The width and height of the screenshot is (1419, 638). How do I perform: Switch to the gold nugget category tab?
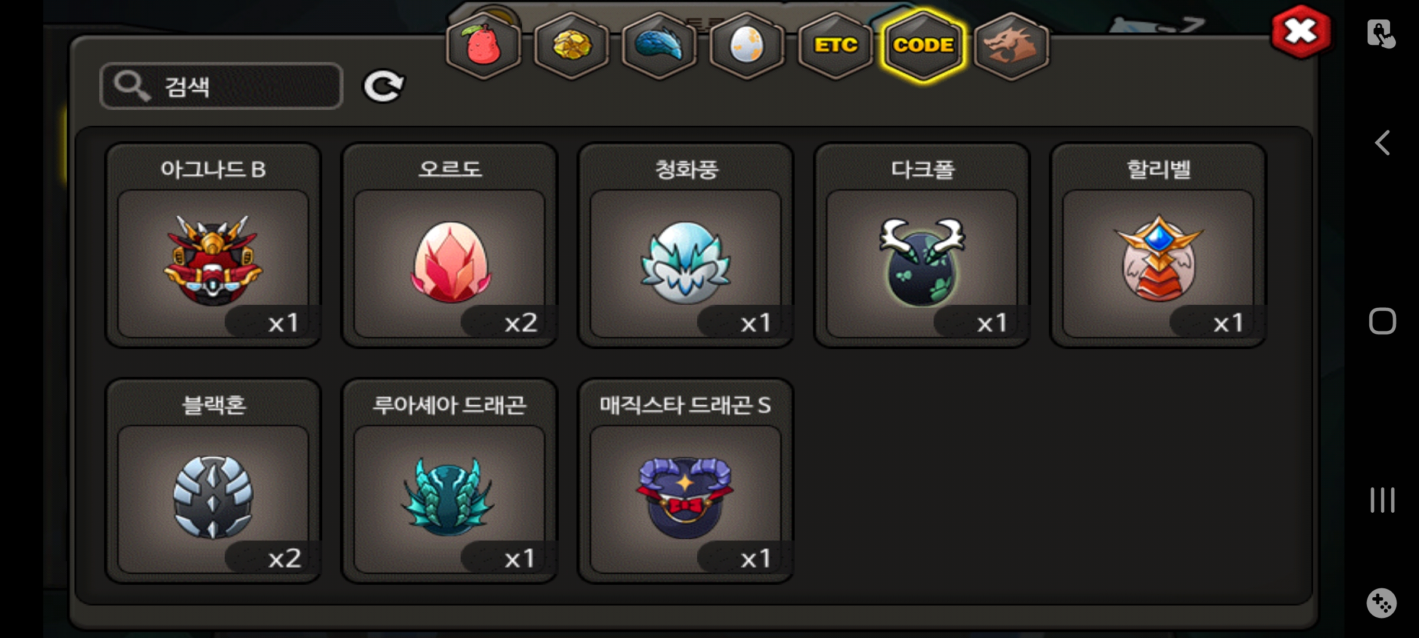571,45
